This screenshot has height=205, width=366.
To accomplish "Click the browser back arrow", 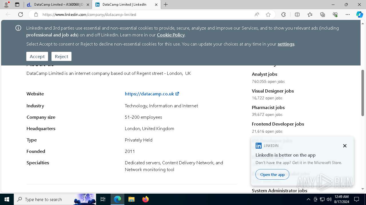I will tap(8, 15).
